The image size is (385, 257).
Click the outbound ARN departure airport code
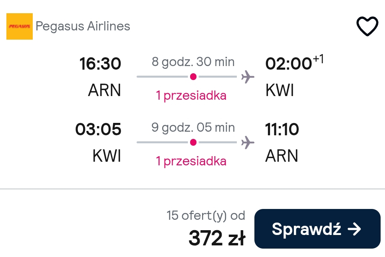(x=104, y=90)
